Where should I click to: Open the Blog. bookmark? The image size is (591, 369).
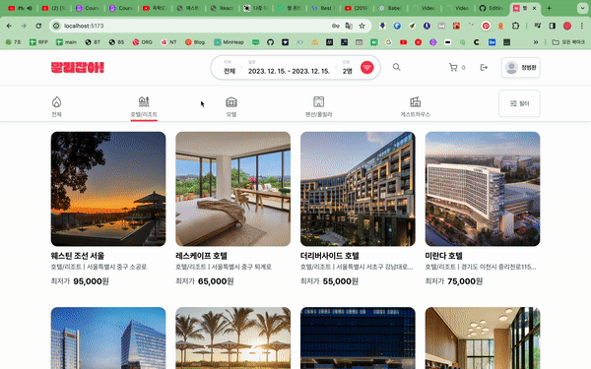[196, 42]
